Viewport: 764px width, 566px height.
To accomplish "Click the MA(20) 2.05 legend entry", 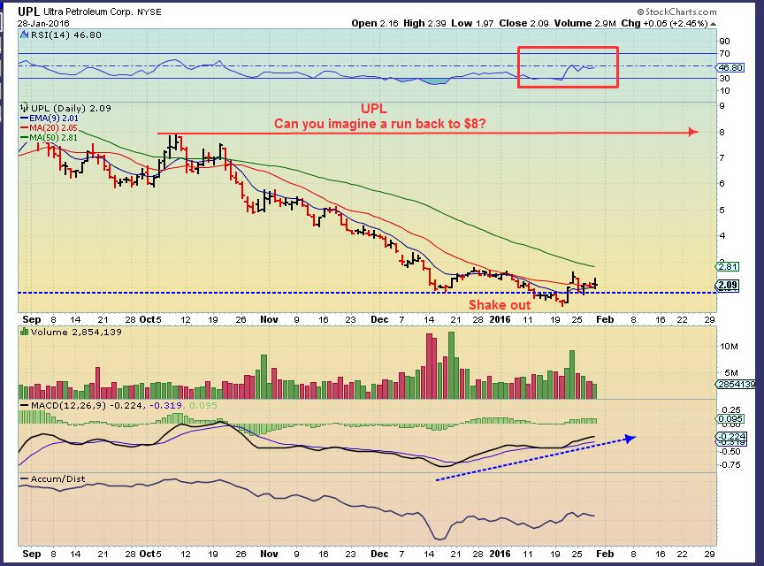I will click(x=49, y=127).
